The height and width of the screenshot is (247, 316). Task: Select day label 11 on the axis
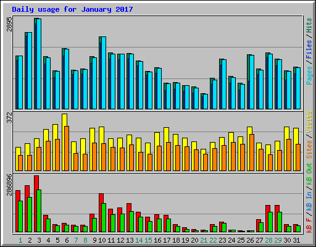pyautogui.click(x=111, y=240)
